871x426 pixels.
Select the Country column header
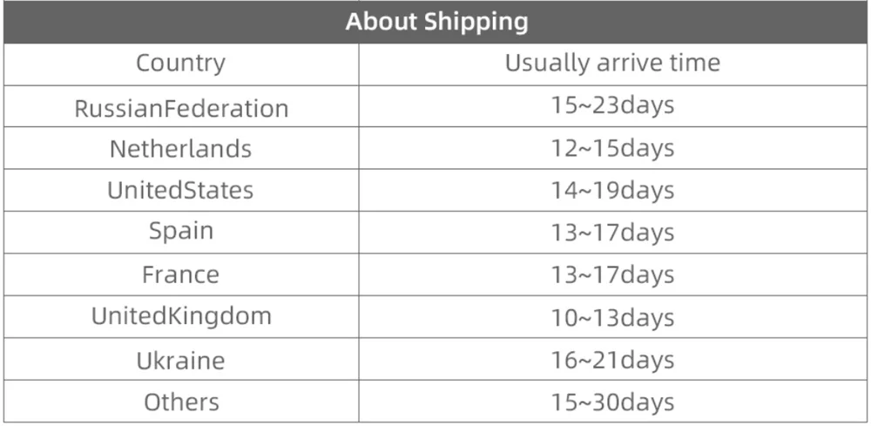coord(181,64)
